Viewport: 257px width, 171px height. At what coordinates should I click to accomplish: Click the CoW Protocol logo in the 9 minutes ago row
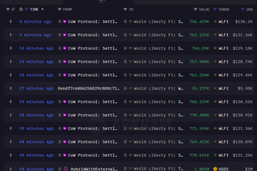click(65, 35)
